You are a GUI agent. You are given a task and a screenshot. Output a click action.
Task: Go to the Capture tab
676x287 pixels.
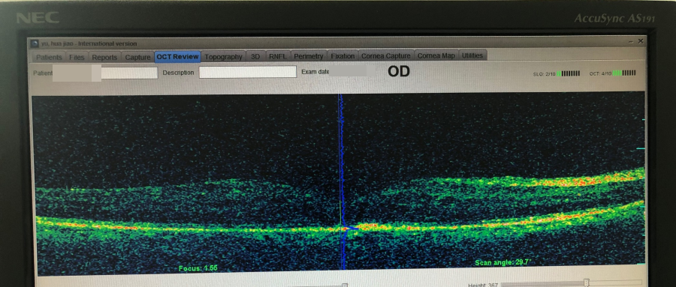point(137,57)
